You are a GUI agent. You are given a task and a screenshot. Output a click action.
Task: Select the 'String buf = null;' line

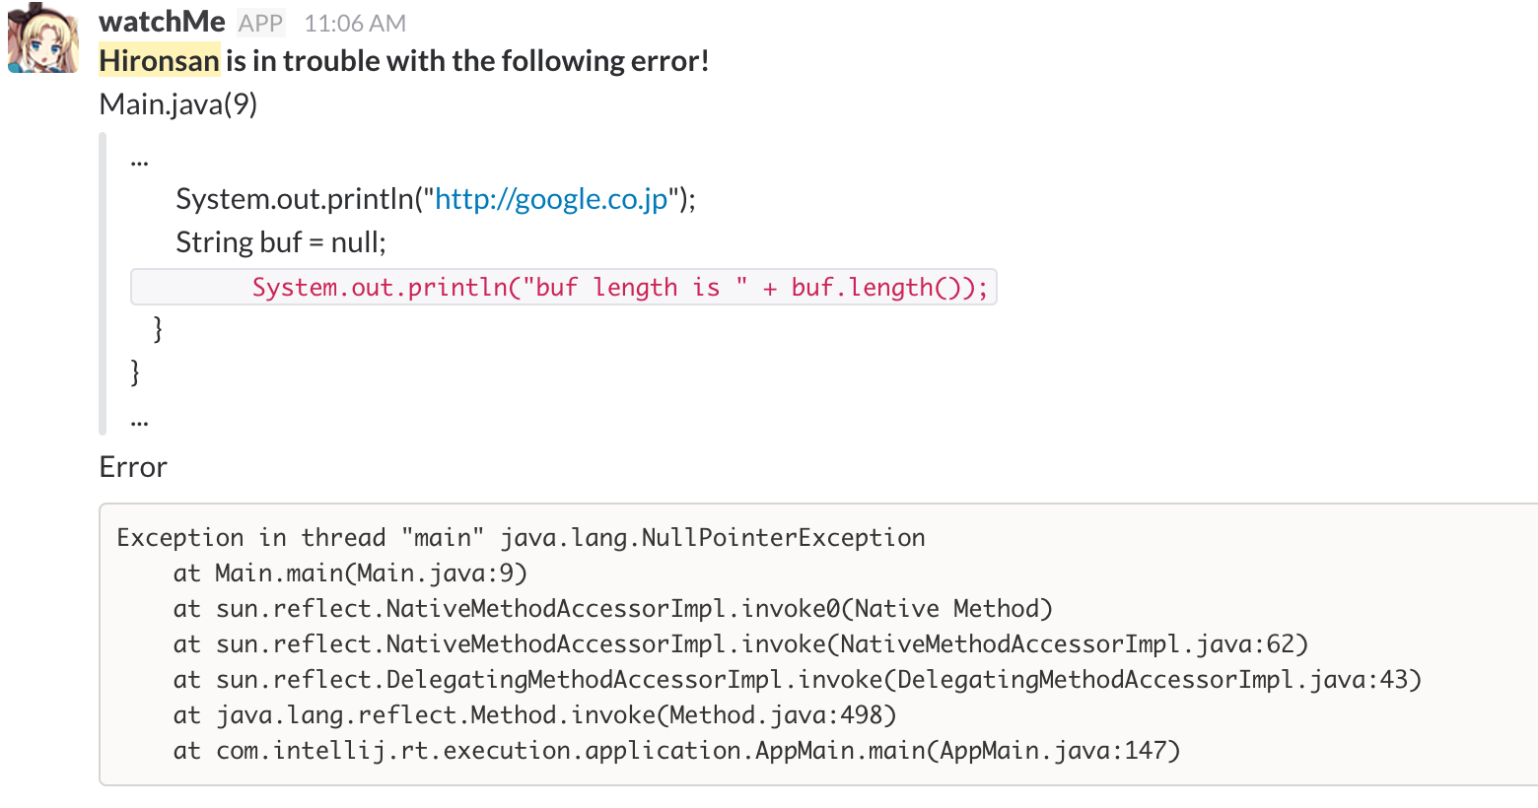(281, 242)
